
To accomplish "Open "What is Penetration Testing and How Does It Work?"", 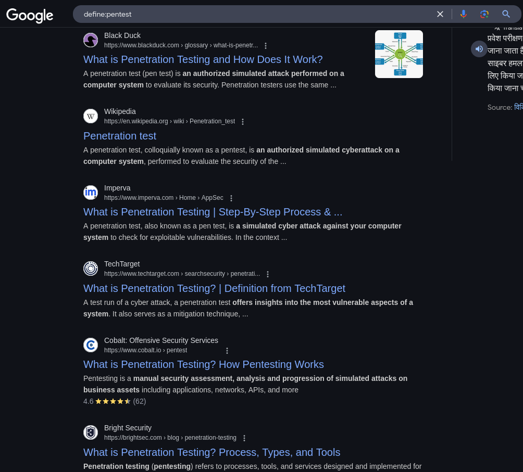I will point(203,59).
